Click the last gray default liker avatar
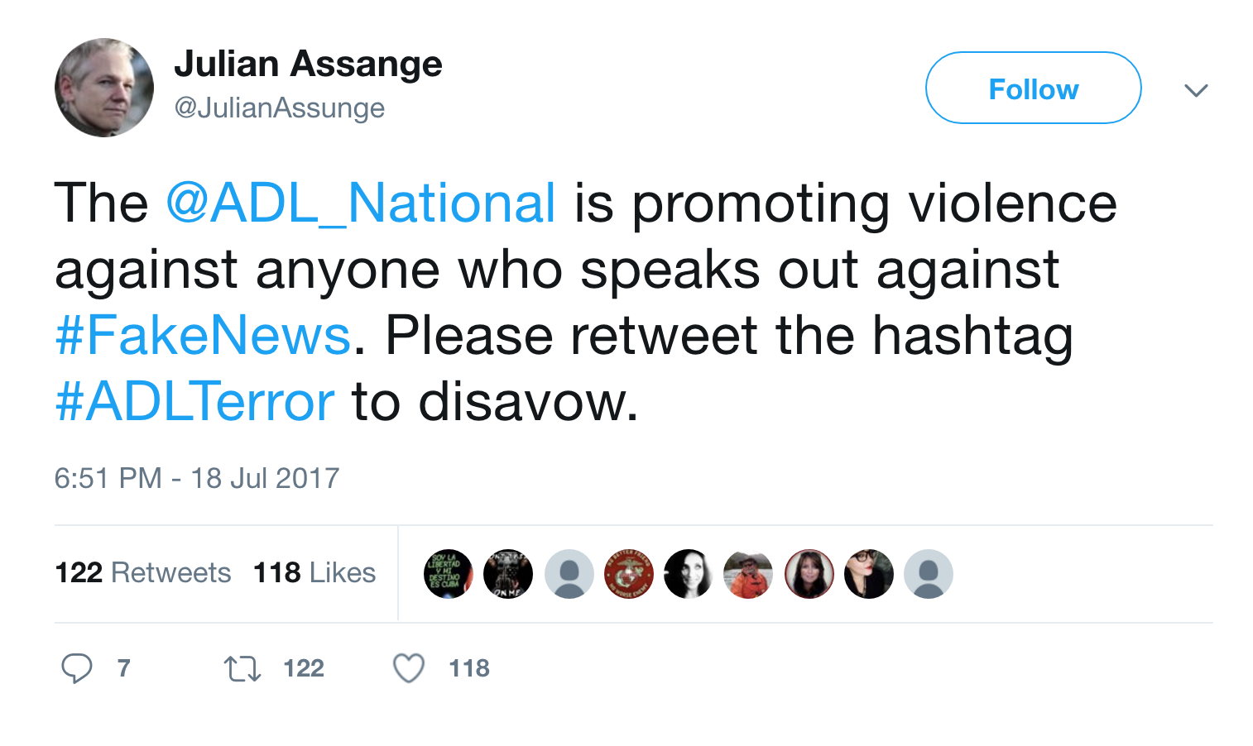1253x746 pixels. pos(929,574)
